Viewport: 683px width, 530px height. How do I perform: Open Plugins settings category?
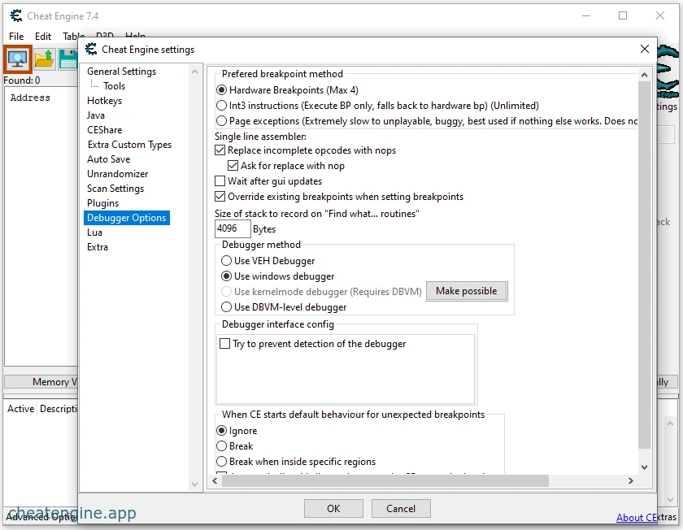[102, 203]
